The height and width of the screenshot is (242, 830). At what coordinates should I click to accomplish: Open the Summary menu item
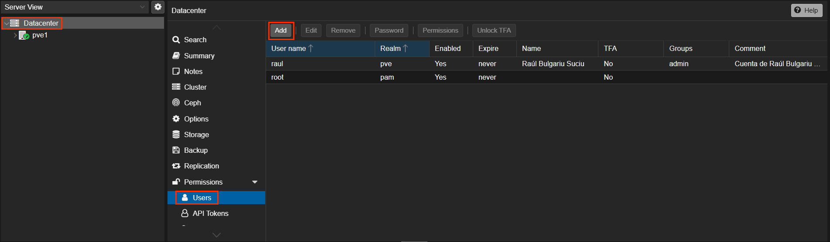pyautogui.click(x=199, y=56)
